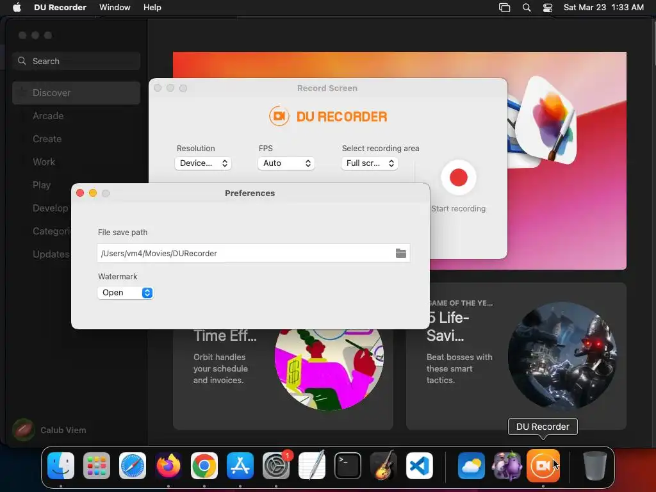Select Updates in App Store sidebar
Screen dimensions: 656x492
[51, 254]
